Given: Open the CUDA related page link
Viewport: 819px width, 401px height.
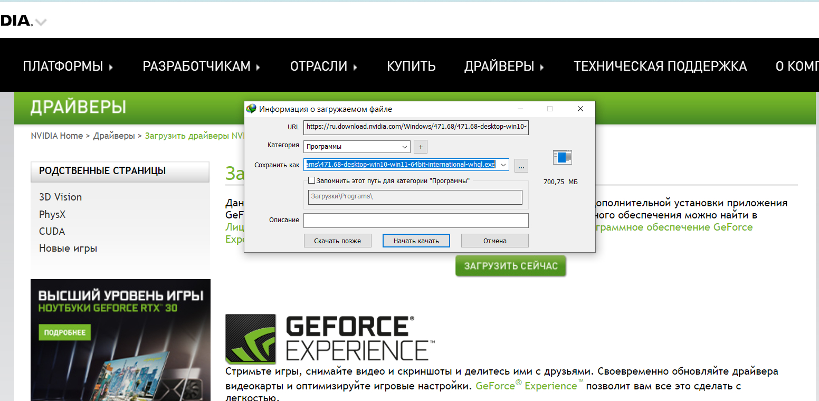Looking at the screenshot, I should point(52,231).
